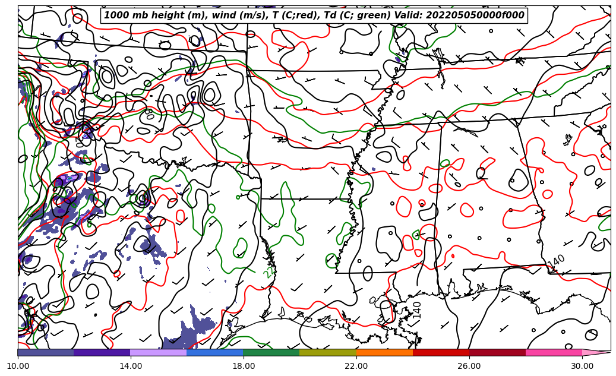Select the blue 16–18 colorbar segment
The width and height of the screenshot is (616, 376).
click(215, 352)
